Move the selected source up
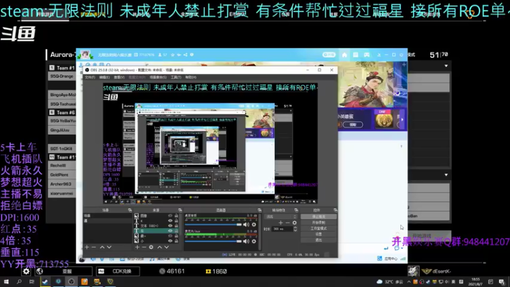Screen dimensions: 510x287 click(160, 247)
